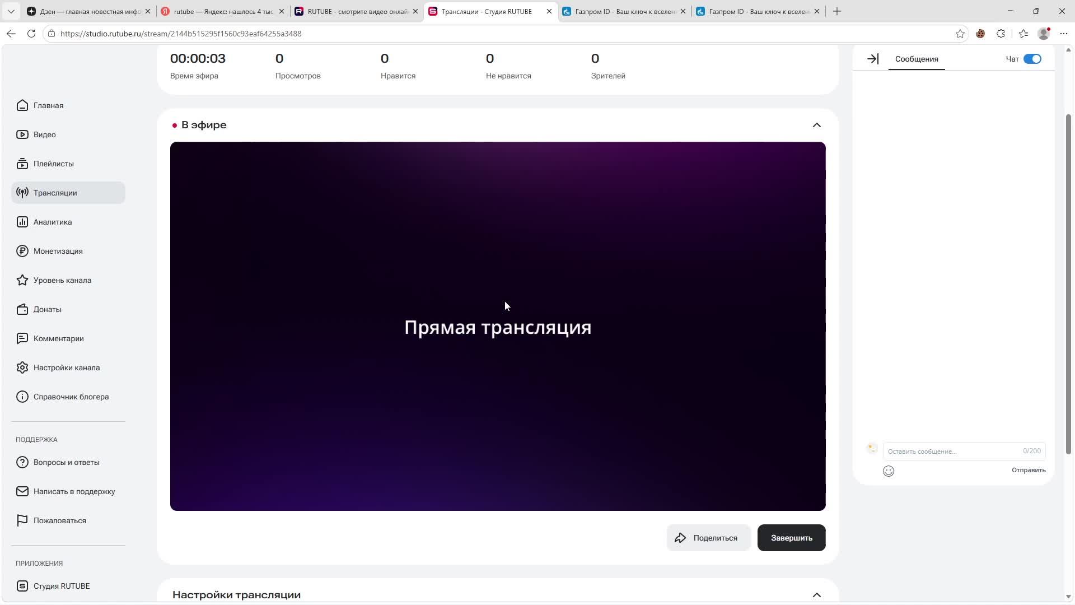Collapse the В эфире section
Screen dimensions: 1075x605
817,125
